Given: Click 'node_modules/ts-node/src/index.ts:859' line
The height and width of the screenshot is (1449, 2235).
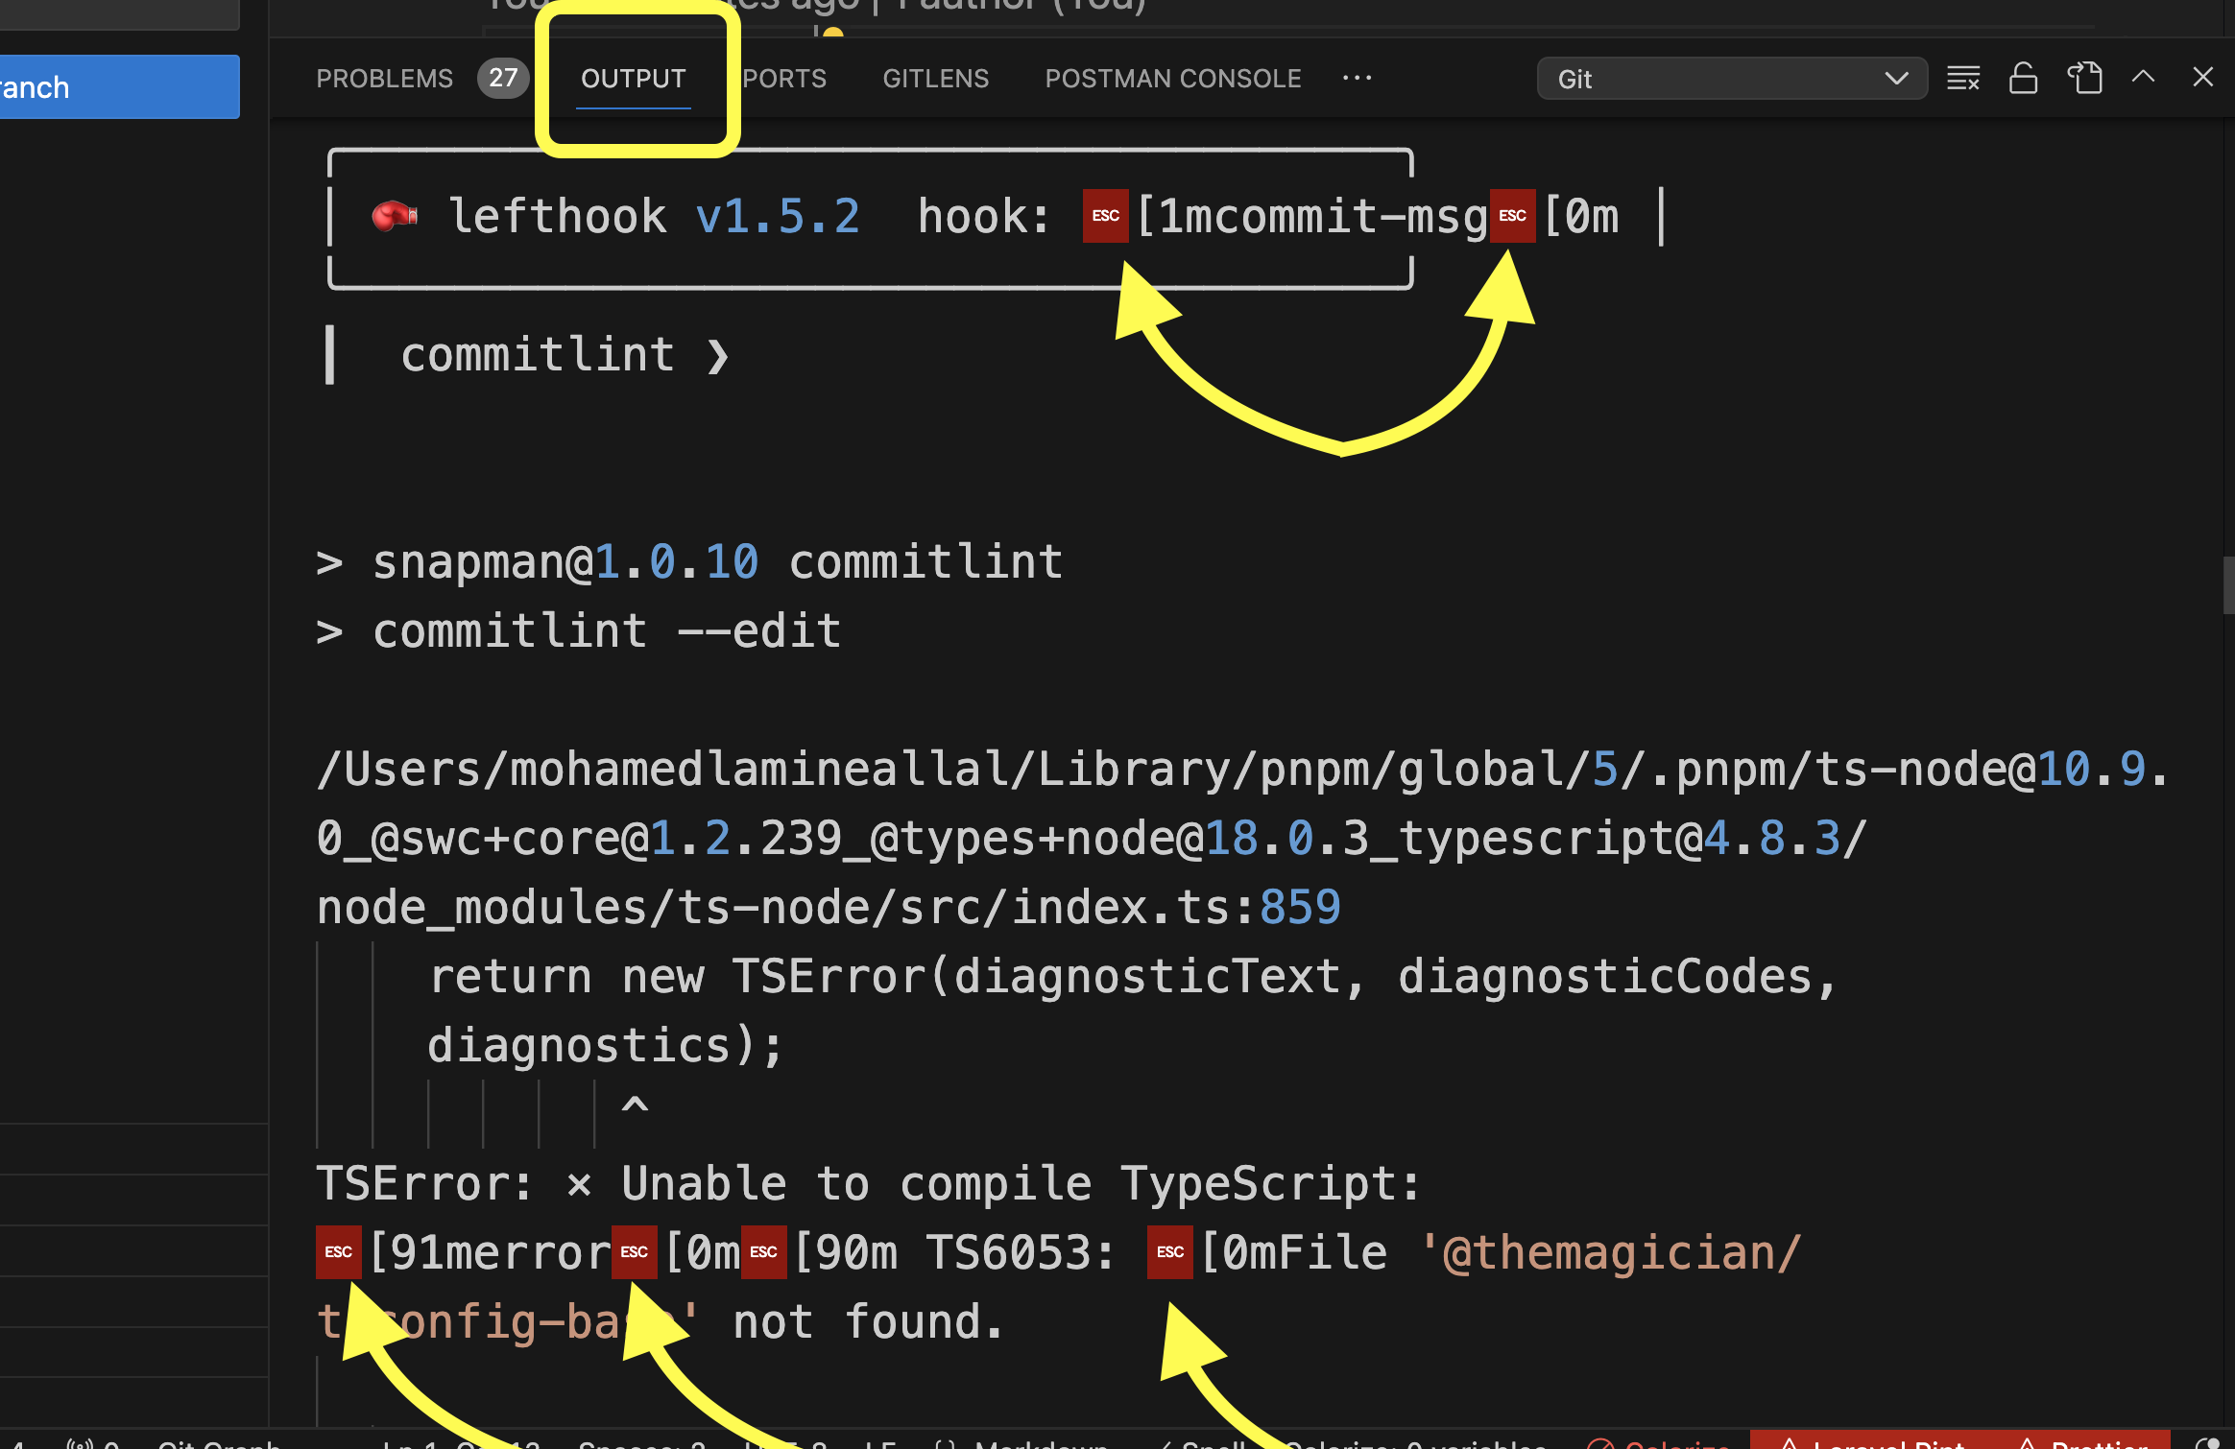Looking at the screenshot, I should [829, 908].
